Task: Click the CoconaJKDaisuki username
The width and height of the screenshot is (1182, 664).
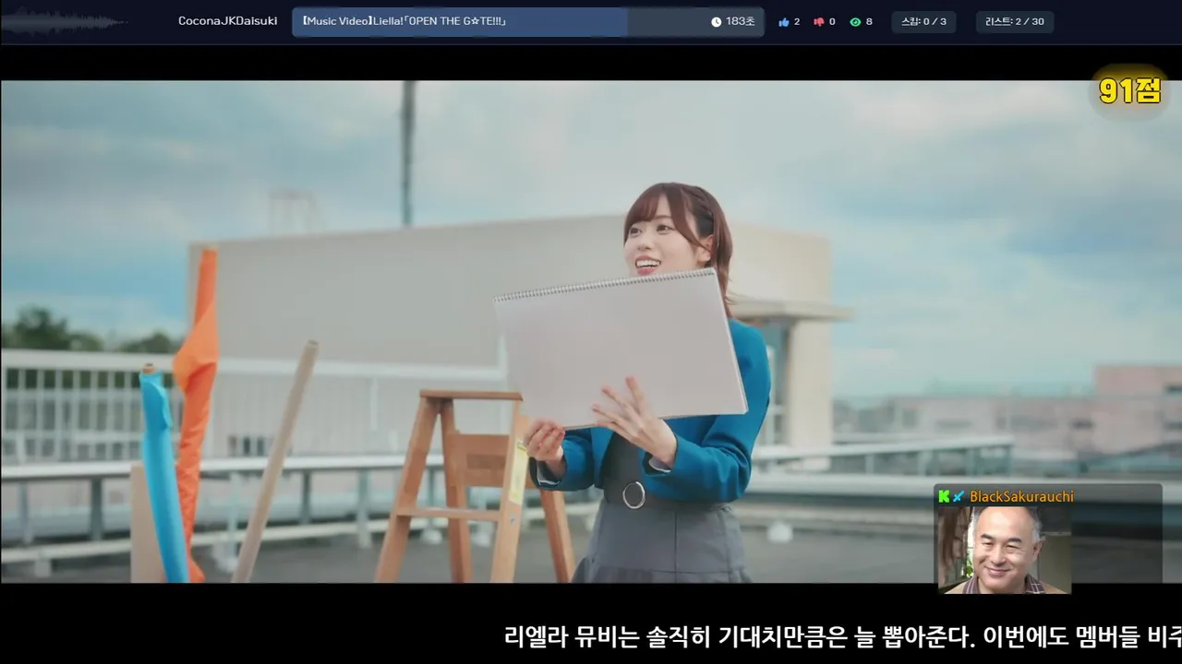Action: [228, 21]
